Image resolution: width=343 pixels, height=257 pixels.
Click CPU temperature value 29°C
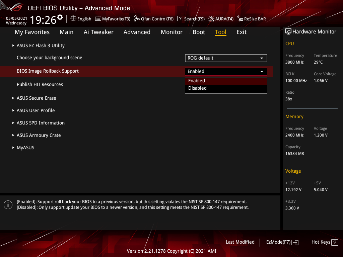(x=318, y=62)
